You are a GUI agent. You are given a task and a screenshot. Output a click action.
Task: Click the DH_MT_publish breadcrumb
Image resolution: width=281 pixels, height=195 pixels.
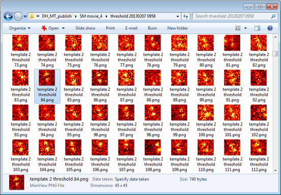57,16
